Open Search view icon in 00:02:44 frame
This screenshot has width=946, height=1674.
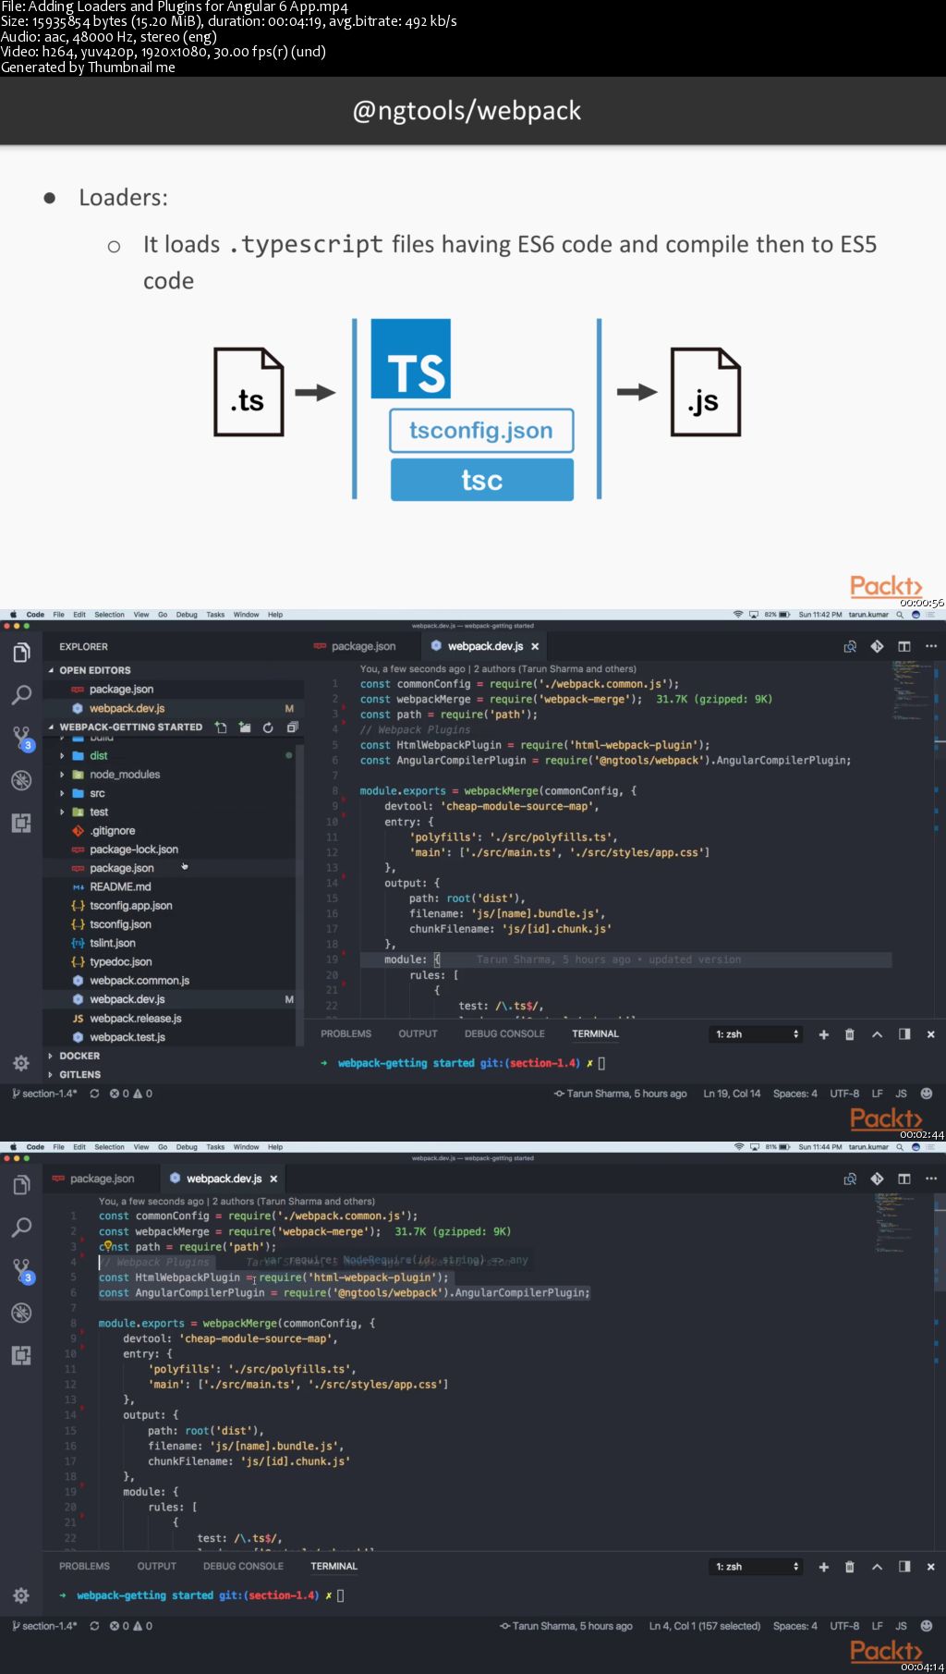(21, 695)
